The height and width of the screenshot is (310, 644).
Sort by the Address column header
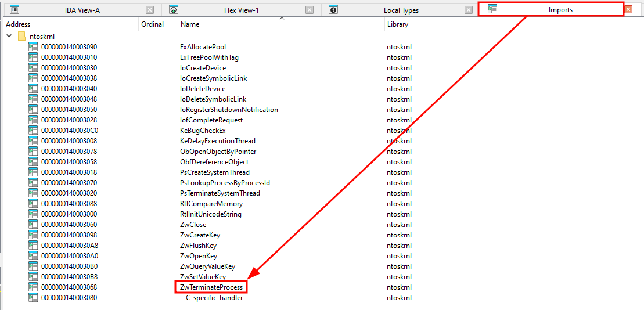(18, 24)
